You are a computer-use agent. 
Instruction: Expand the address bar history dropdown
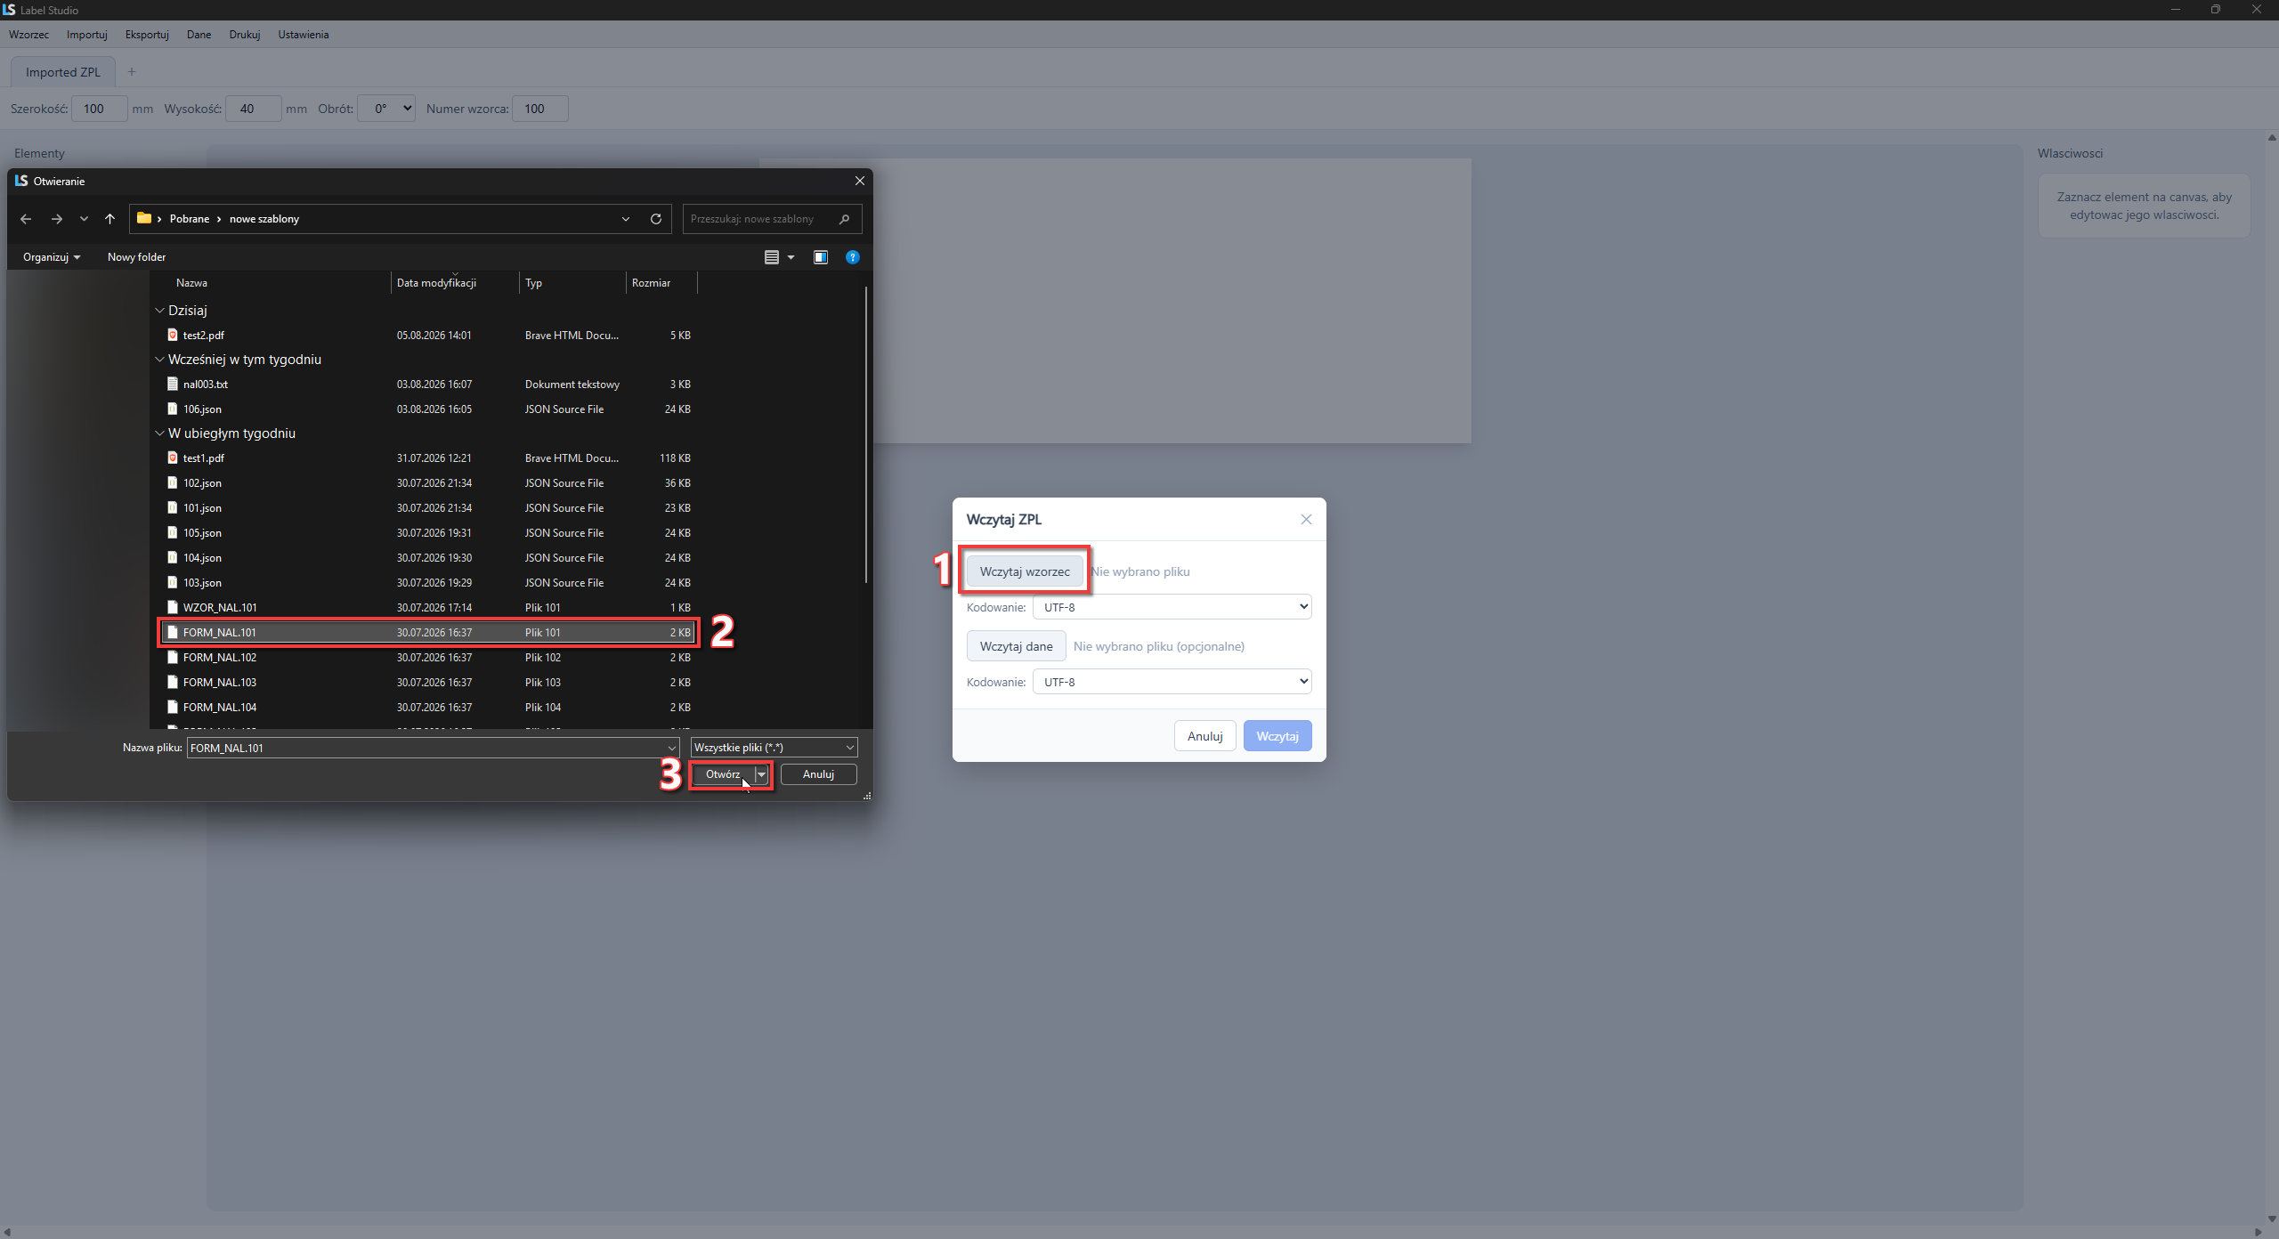pyautogui.click(x=626, y=219)
